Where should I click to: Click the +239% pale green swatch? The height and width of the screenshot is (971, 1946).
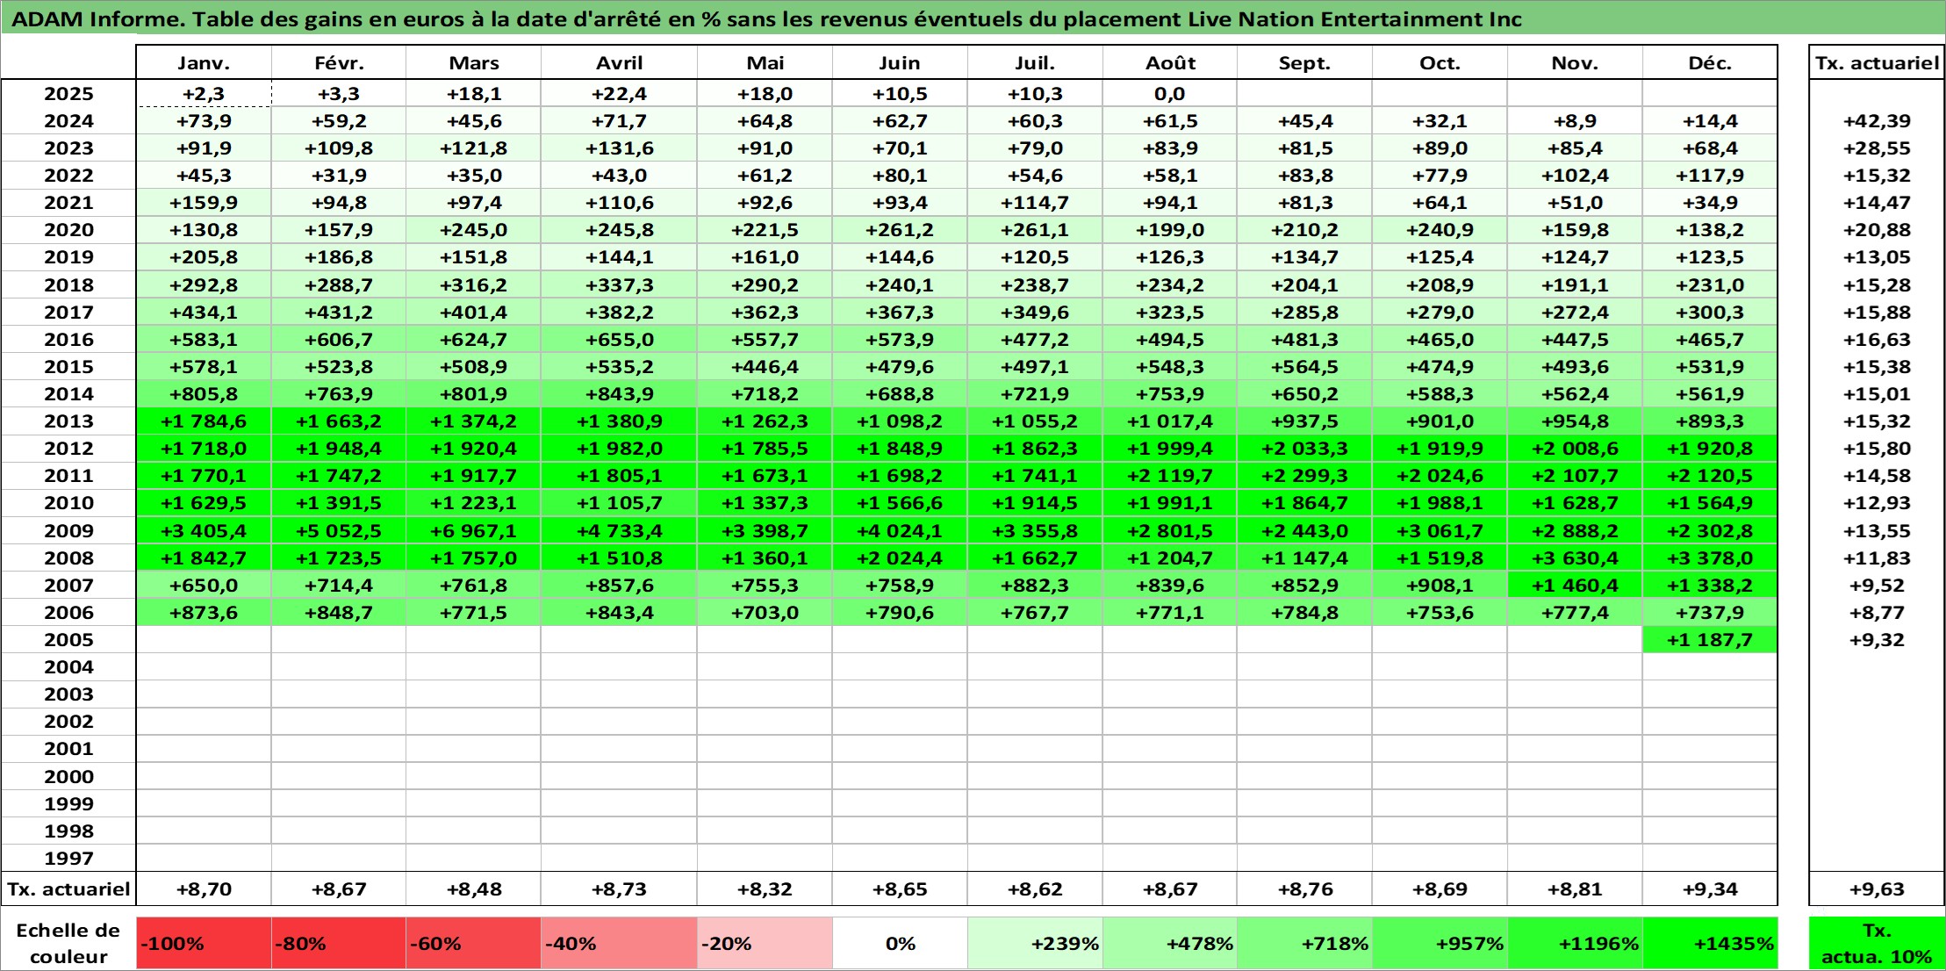pos(1035,944)
